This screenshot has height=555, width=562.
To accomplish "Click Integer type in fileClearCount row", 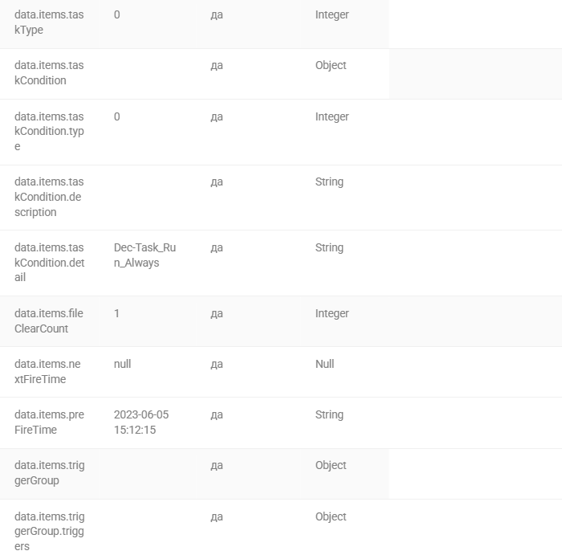I will click(x=332, y=314).
